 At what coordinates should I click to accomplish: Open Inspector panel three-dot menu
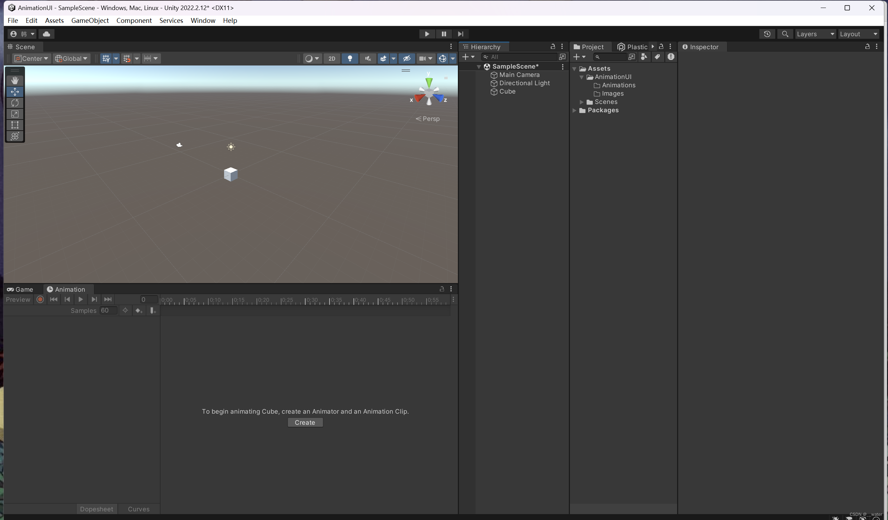(876, 46)
